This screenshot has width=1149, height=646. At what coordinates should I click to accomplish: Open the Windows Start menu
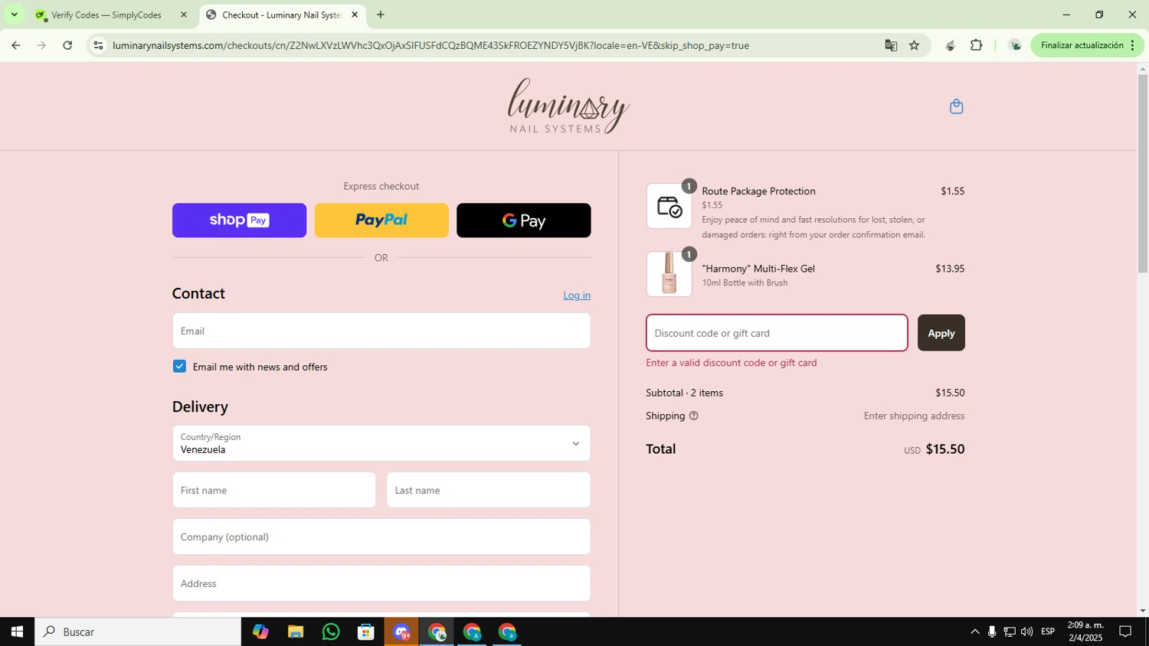click(x=17, y=631)
